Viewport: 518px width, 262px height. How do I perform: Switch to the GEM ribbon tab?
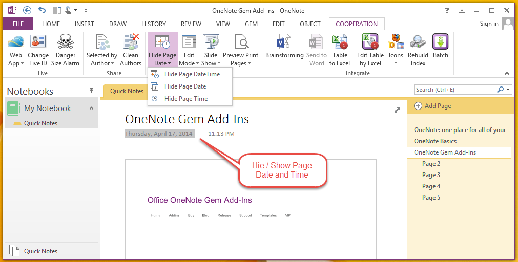pos(252,24)
